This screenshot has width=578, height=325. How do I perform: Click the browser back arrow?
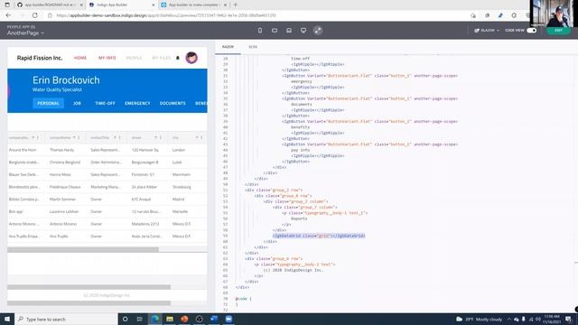coord(8,15)
